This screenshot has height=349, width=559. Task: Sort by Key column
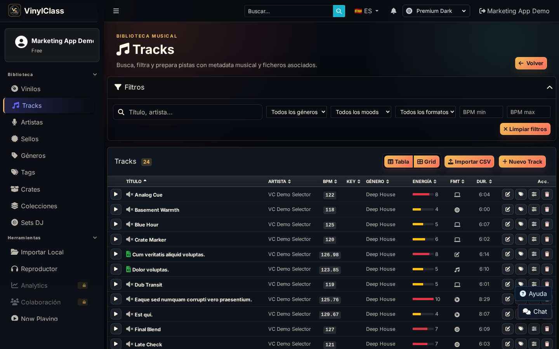354,181
